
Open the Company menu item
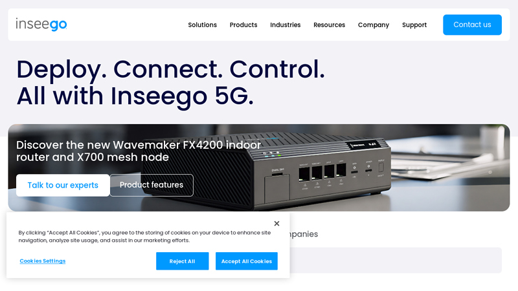click(x=374, y=25)
